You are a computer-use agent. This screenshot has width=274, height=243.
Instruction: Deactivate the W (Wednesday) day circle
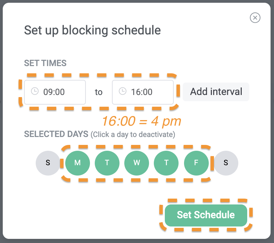(x=137, y=163)
